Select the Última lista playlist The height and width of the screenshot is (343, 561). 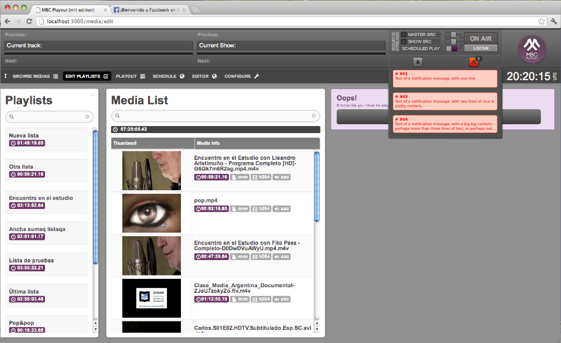46,295
